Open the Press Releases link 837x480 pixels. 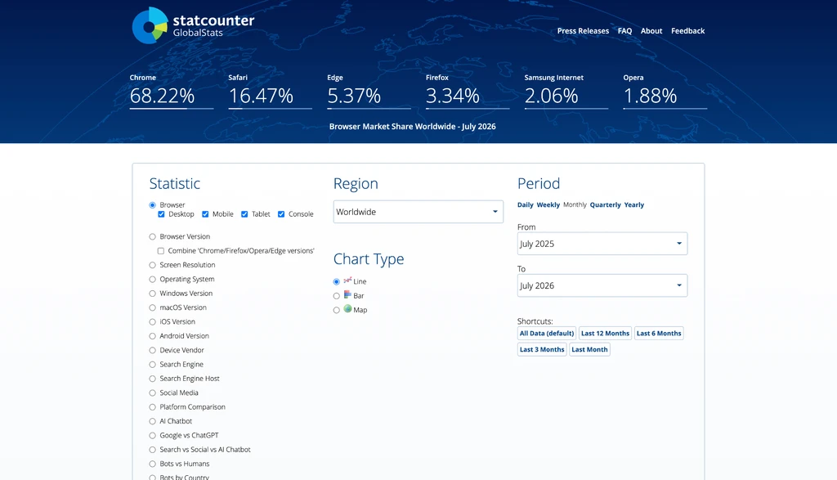(583, 31)
